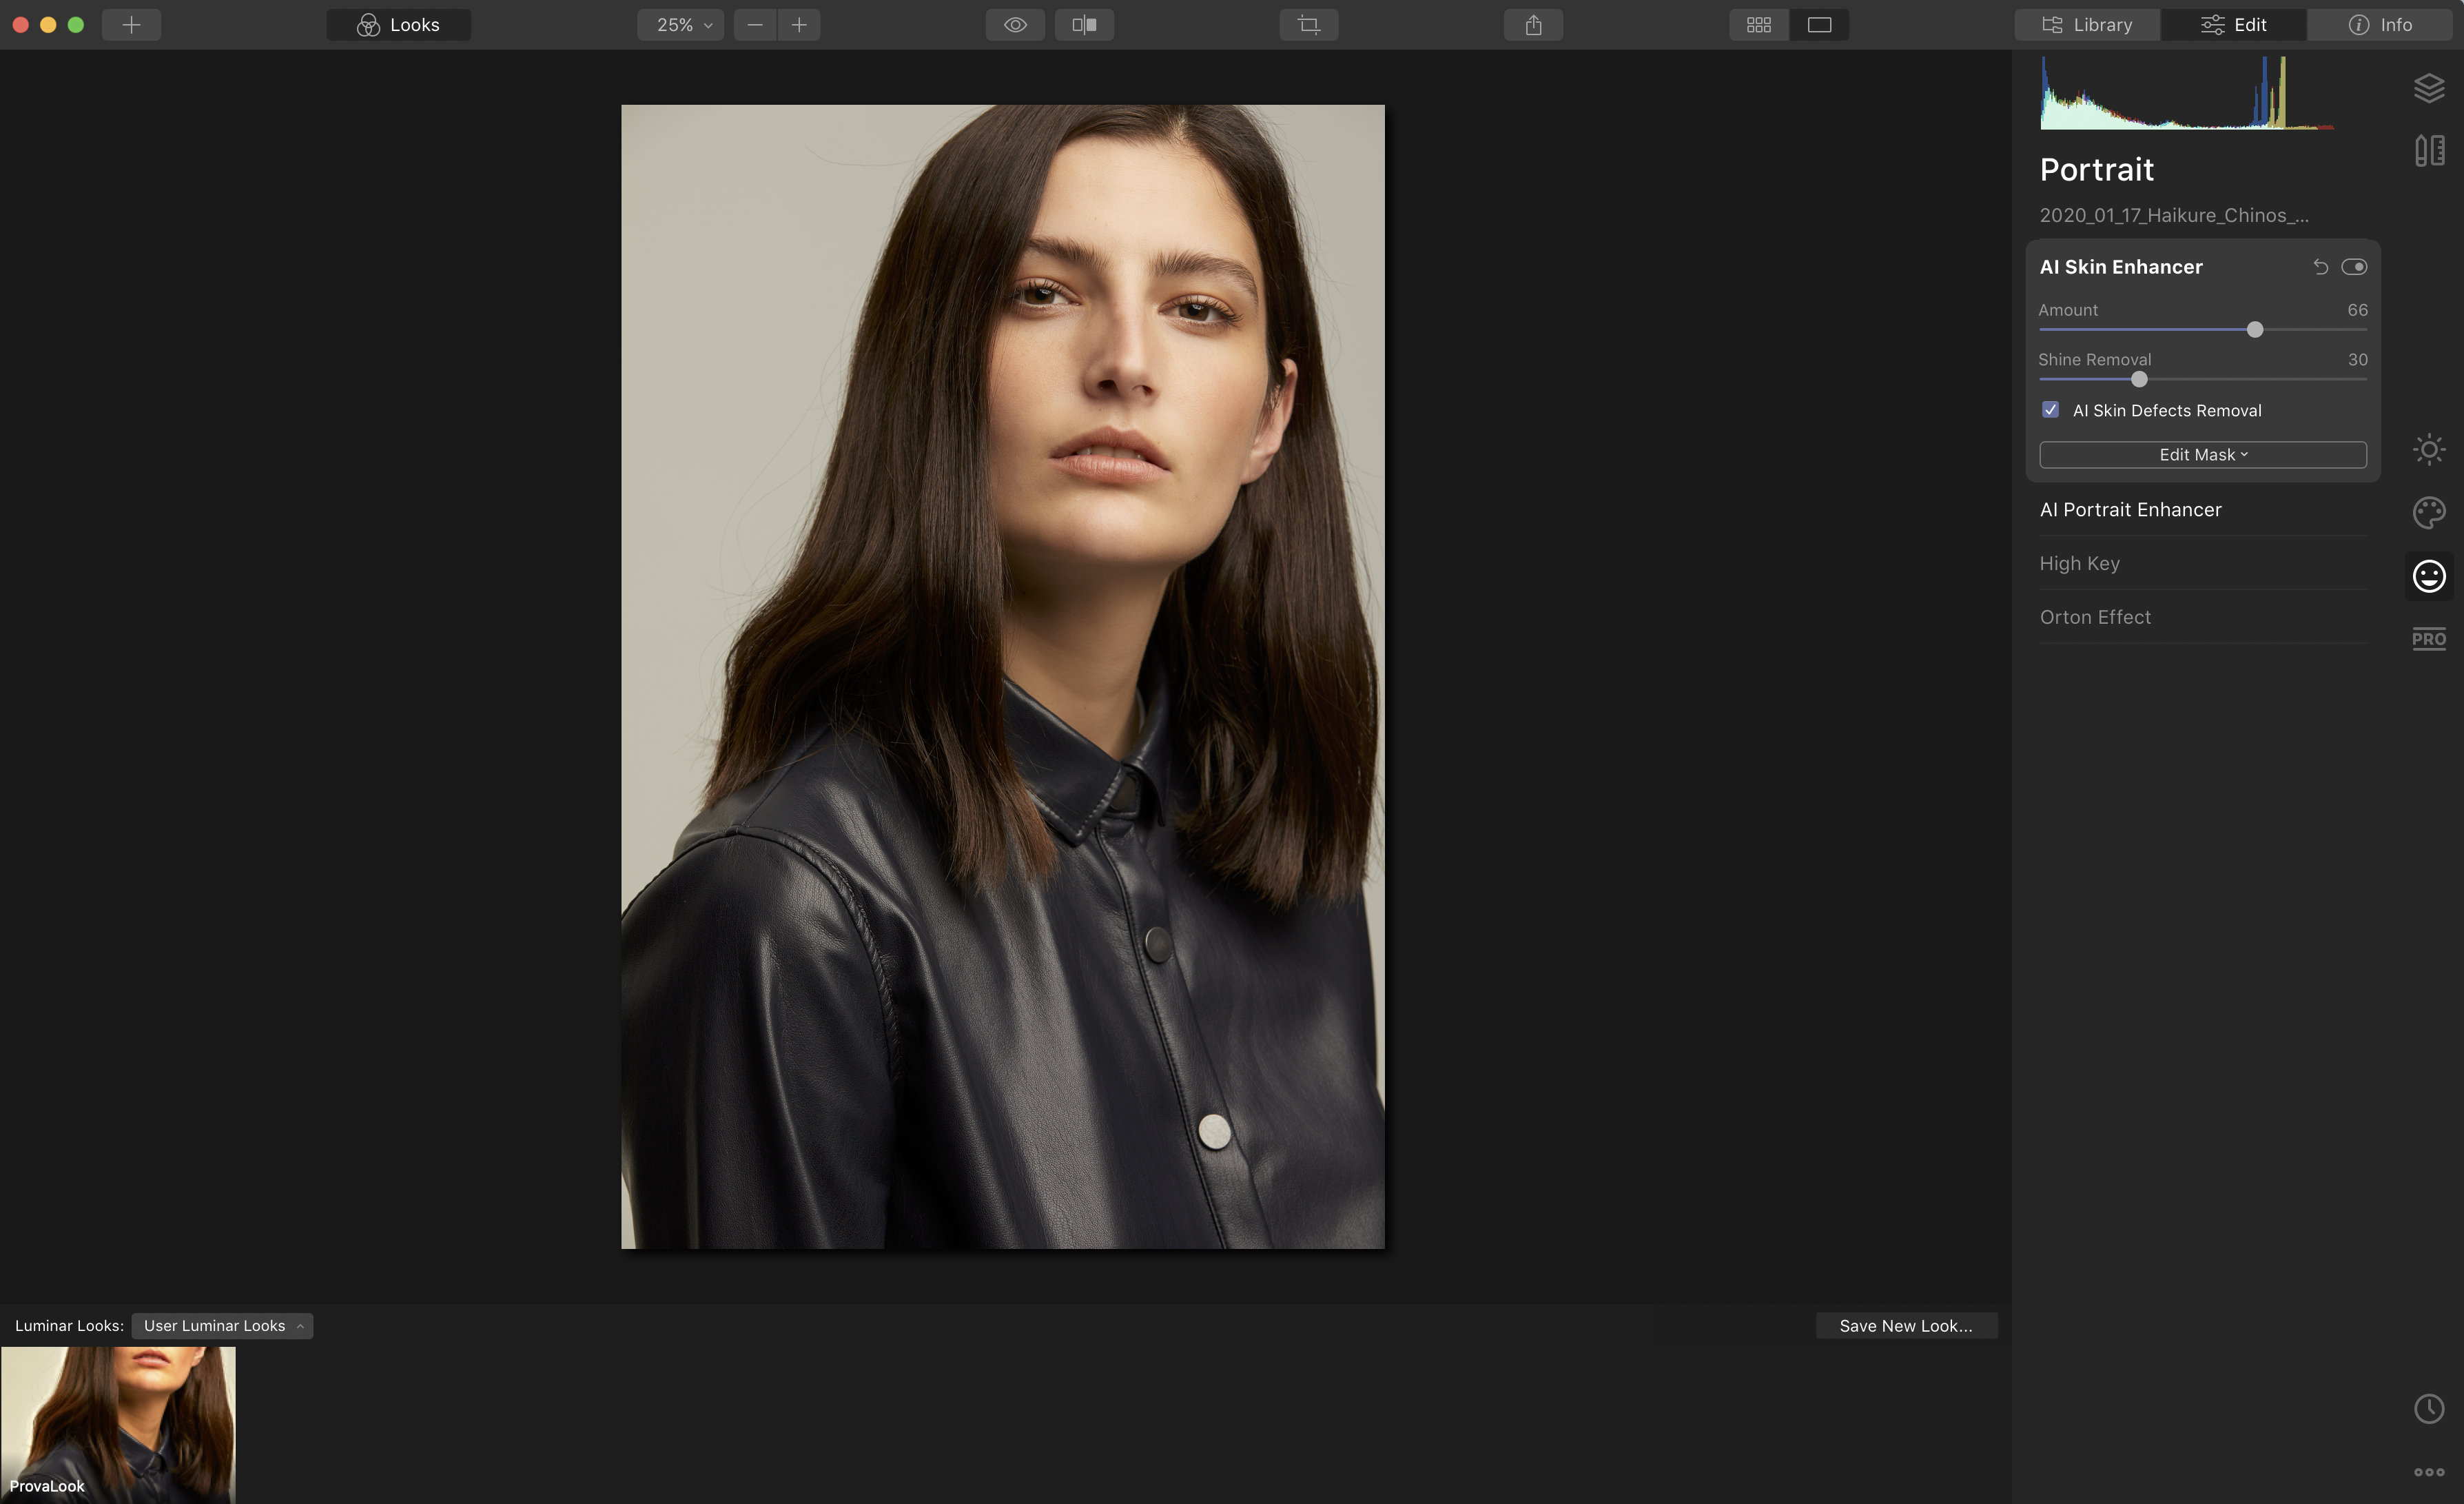Open the Pro tools category

[2428, 638]
